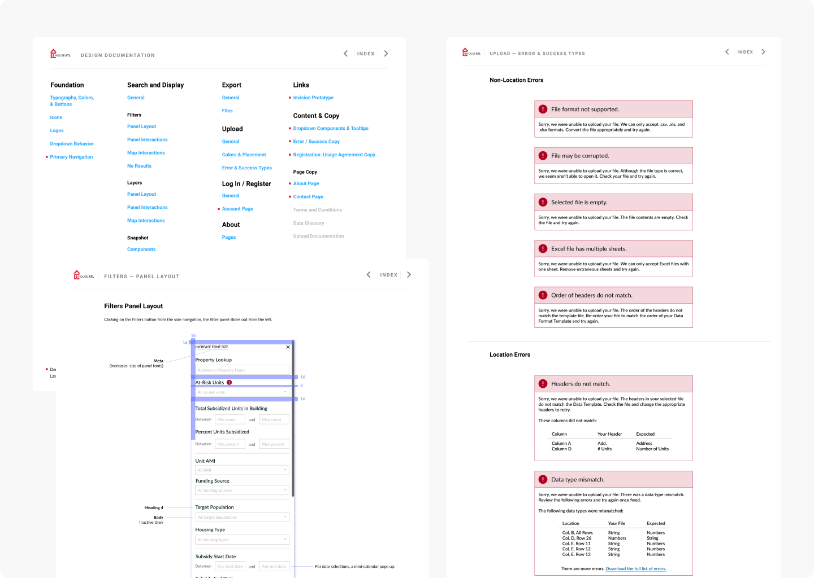This screenshot has width=814, height=578.
Task: Click Any end date field
Action: tap(275, 566)
